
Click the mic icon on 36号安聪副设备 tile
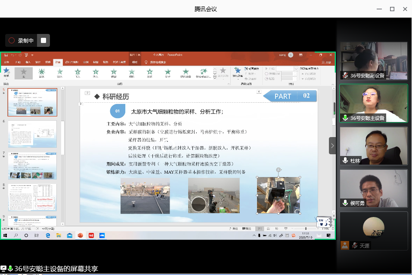tap(345, 75)
